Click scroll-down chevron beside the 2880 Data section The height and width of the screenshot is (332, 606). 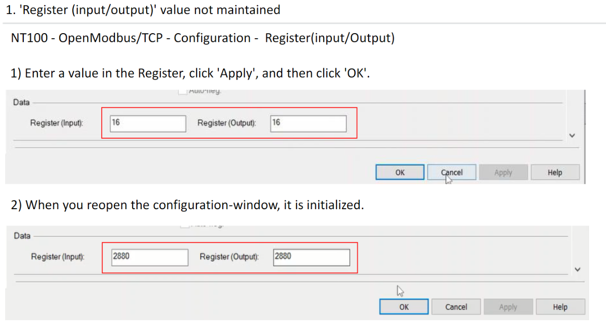(578, 269)
